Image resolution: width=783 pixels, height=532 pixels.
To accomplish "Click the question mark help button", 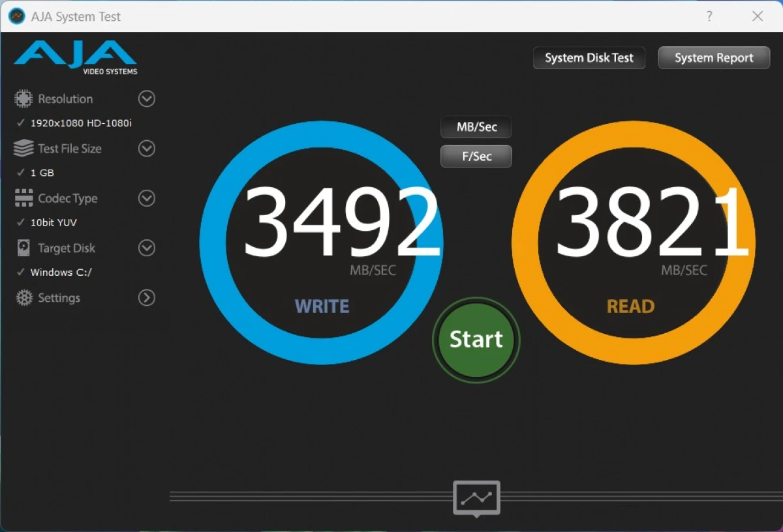I will (x=709, y=16).
